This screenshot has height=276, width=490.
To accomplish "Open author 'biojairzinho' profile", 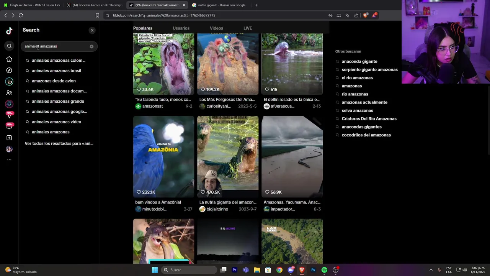I will tap(217, 209).
